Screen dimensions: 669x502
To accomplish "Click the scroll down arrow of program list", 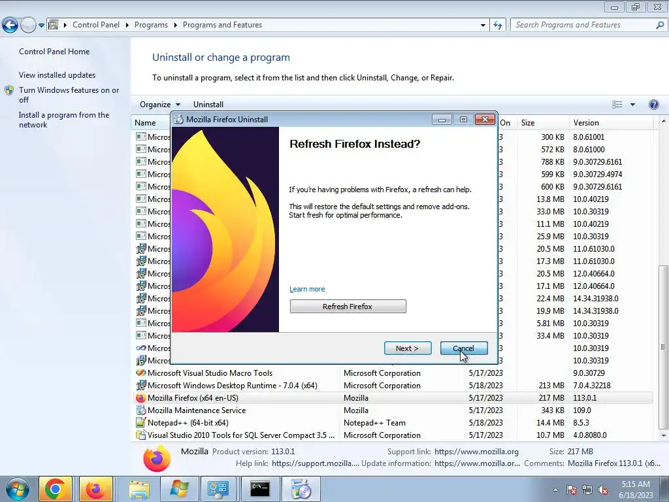I will coord(664,436).
